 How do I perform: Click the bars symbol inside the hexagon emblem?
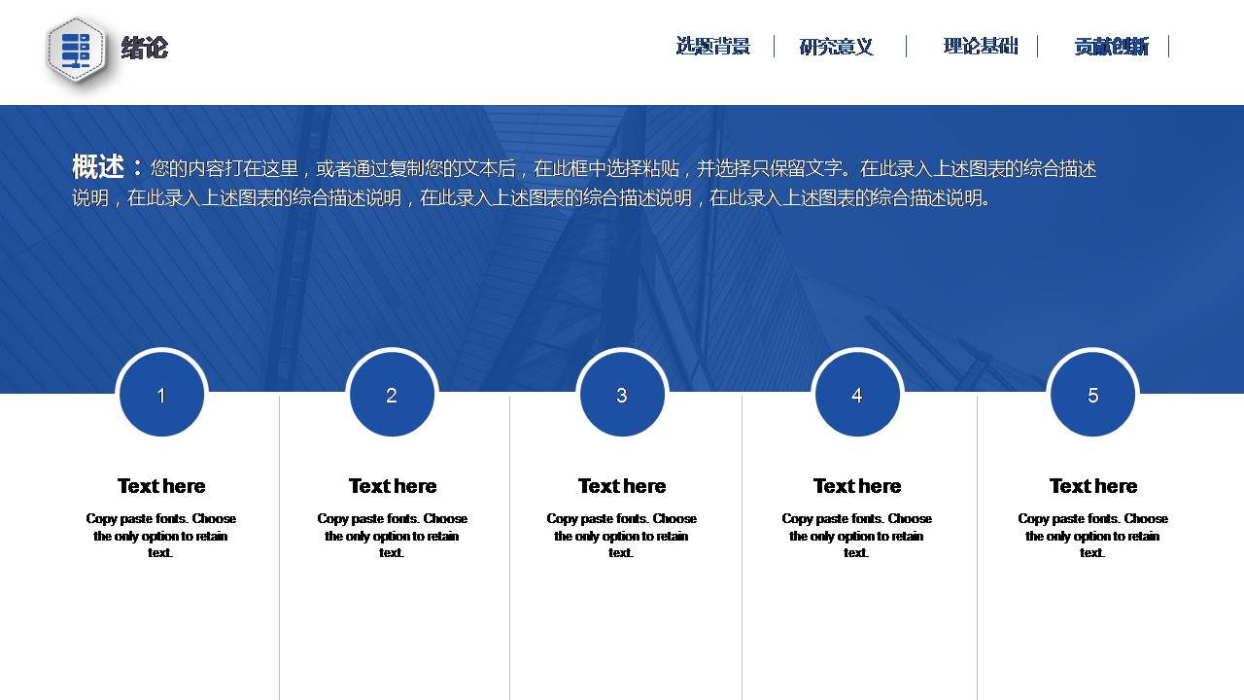[x=77, y=49]
